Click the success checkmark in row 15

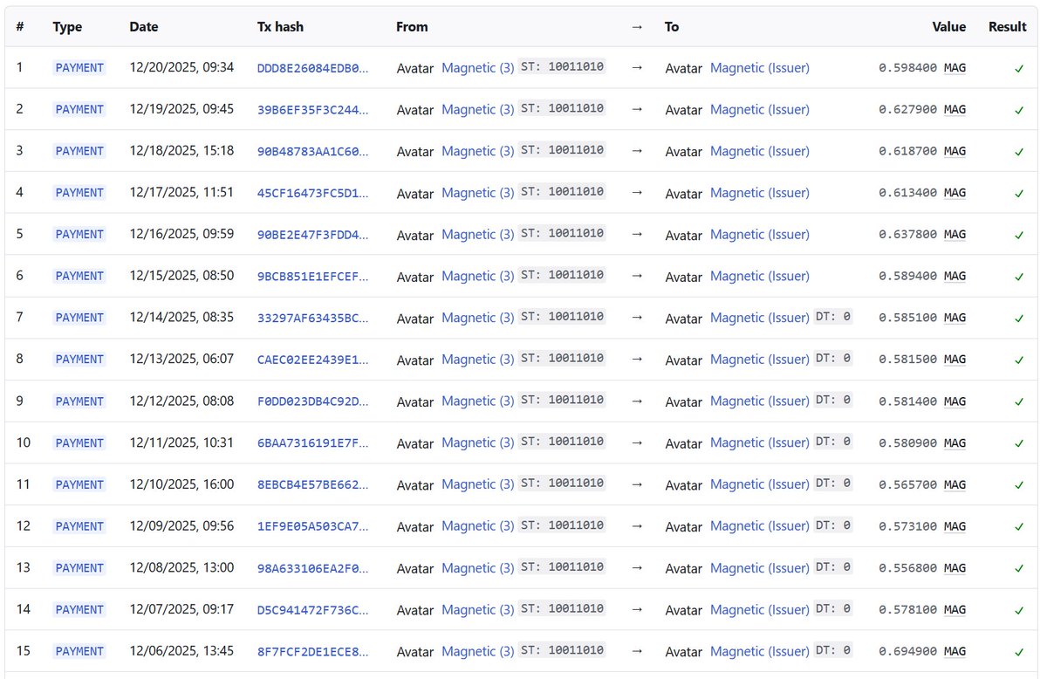[1019, 652]
